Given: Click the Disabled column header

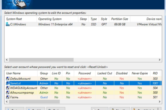Looking at the screenshot, I should (122, 73).
